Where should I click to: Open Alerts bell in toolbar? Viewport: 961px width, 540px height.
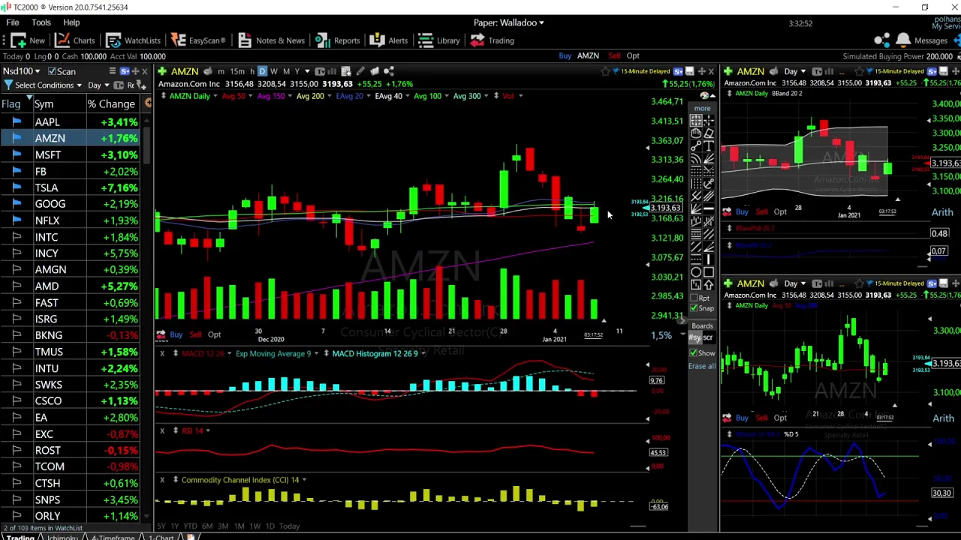[x=389, y=40]
